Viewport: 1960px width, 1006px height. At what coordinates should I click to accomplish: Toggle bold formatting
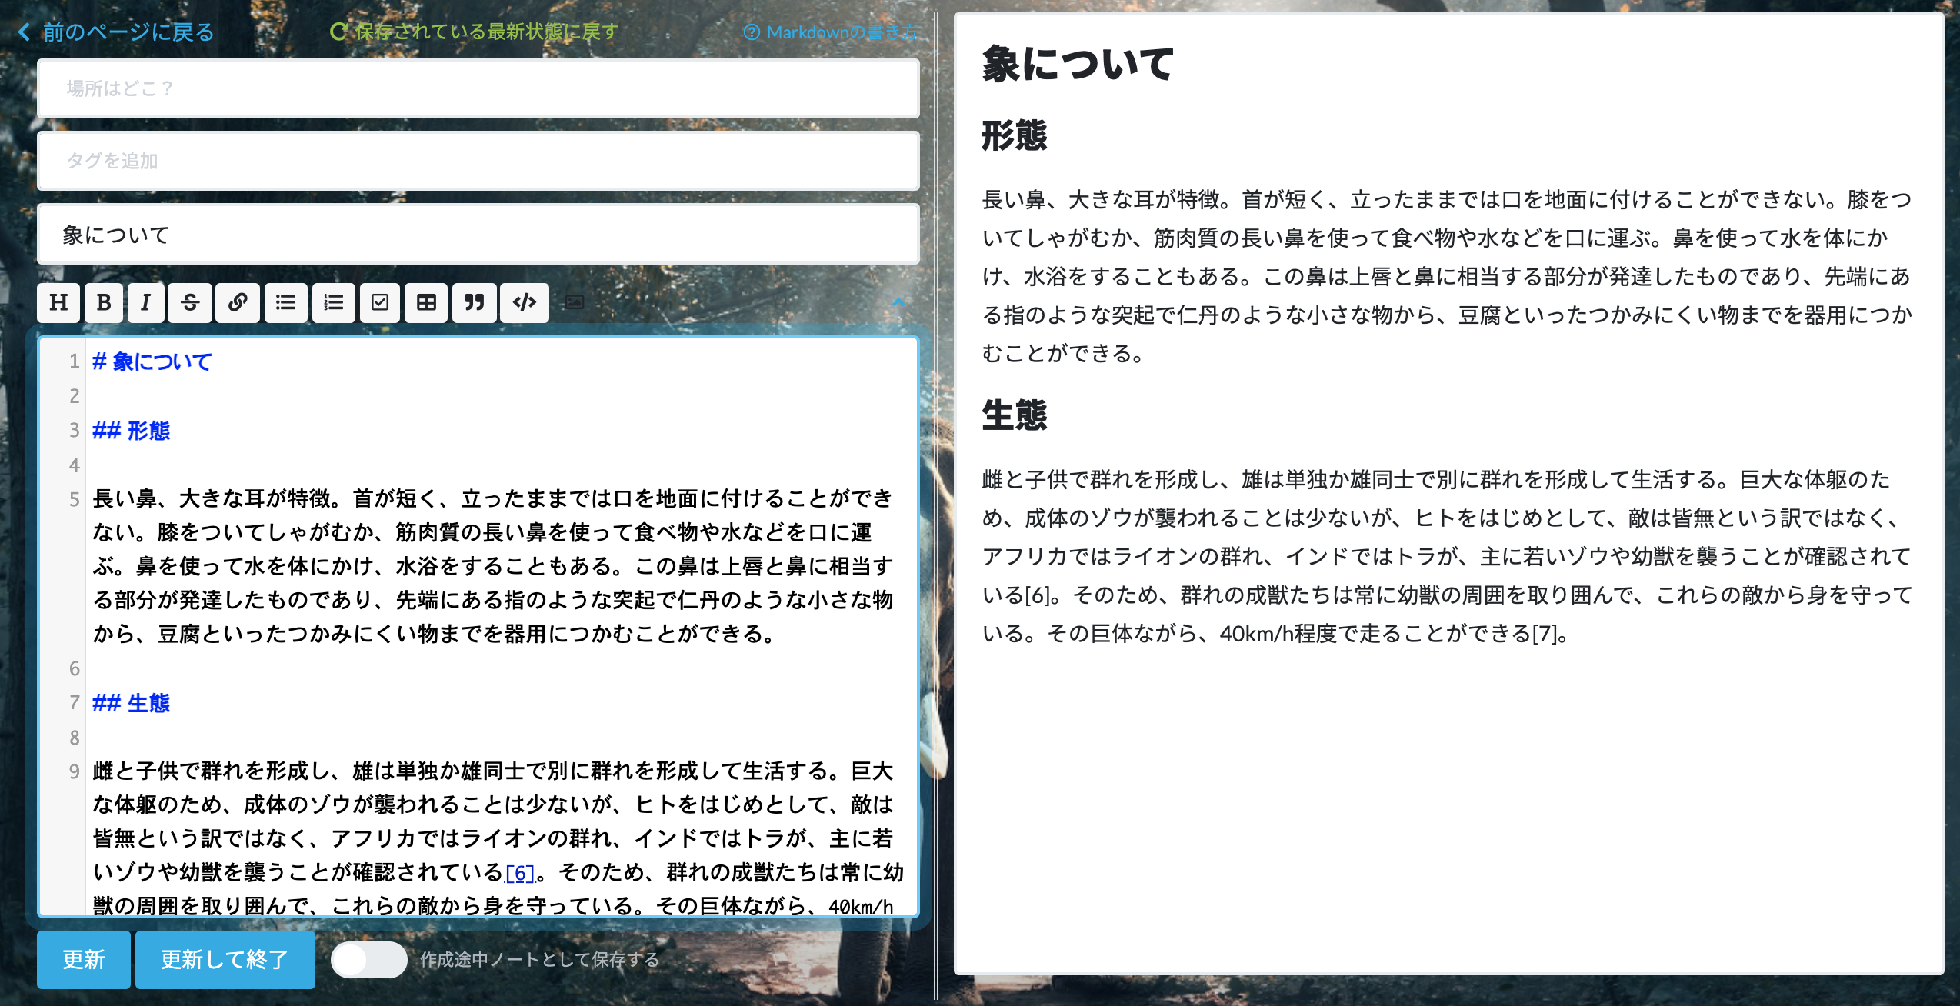point(104,302)
